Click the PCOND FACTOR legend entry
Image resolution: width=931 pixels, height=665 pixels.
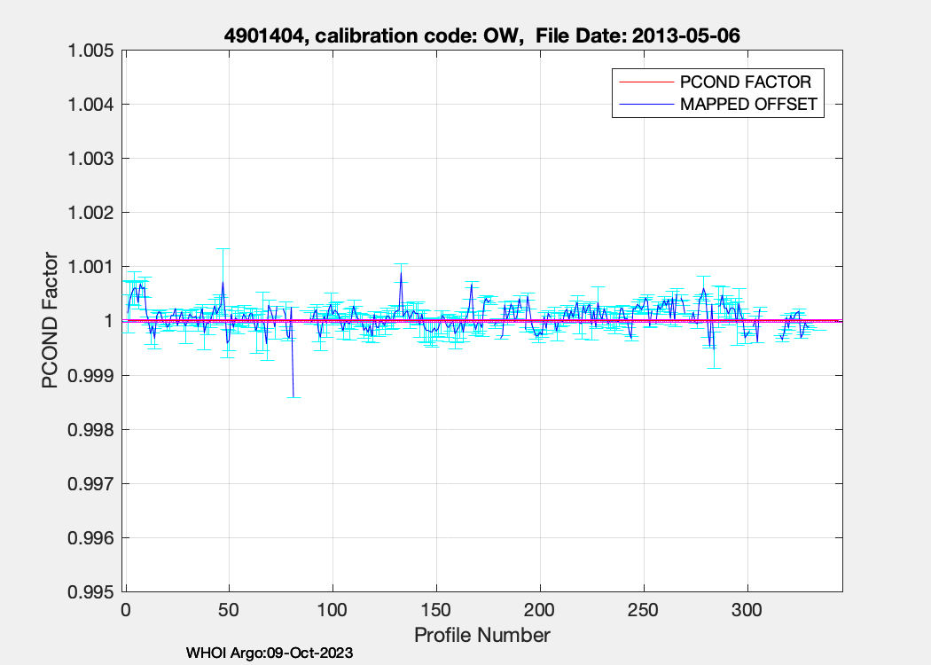click(x=745, y=82)
